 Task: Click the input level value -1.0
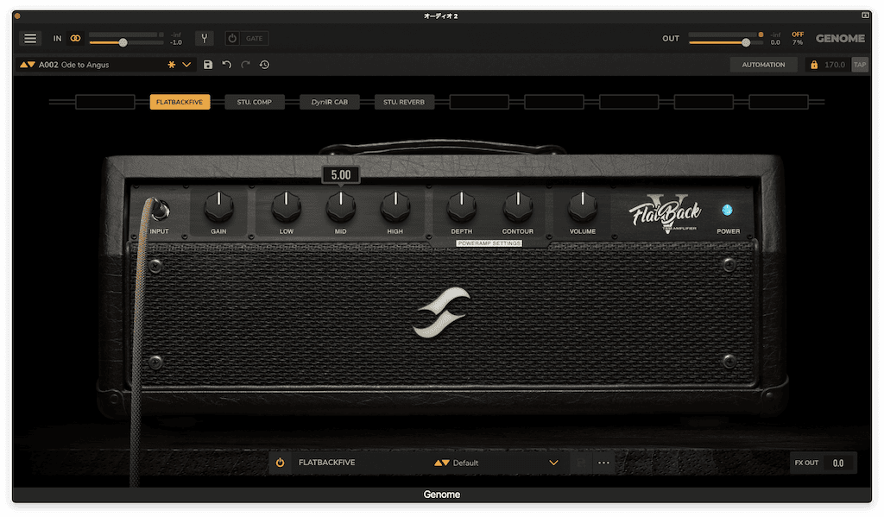pos(176,42)
